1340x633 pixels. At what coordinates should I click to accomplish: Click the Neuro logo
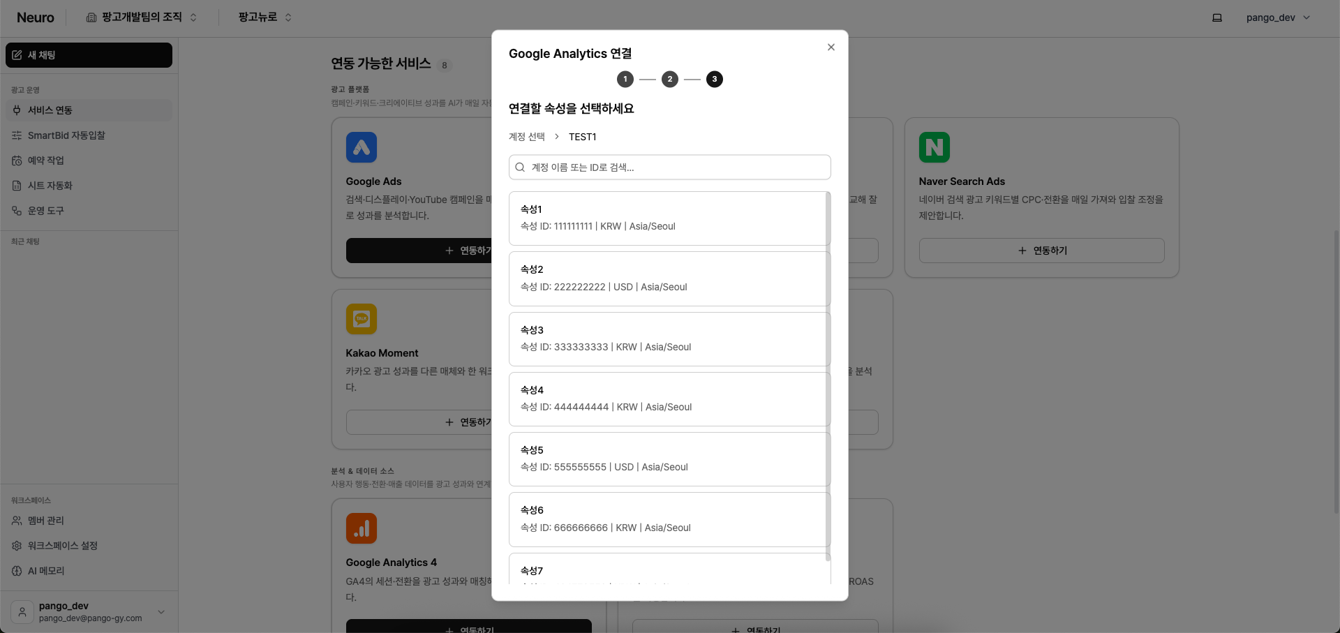(x=36, y=17)
